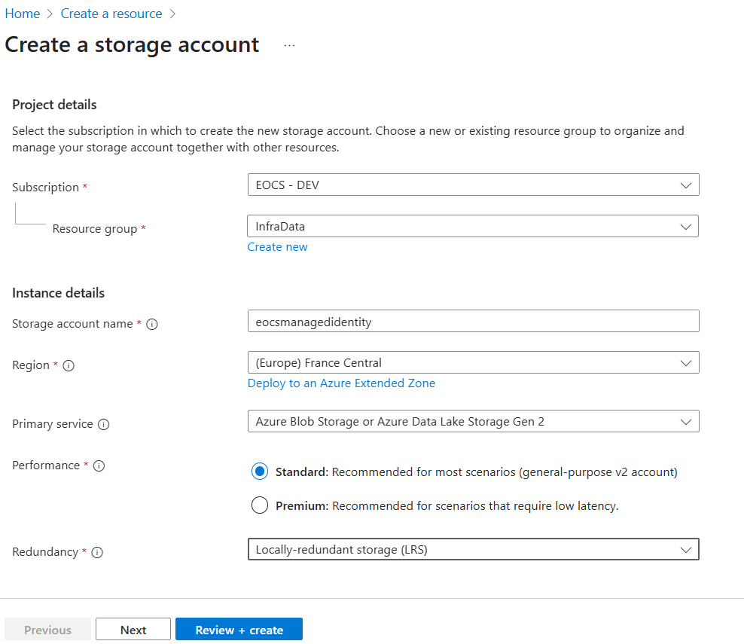
Task: Open the Region dropdown France Central
Action: (x=473, y=362)
